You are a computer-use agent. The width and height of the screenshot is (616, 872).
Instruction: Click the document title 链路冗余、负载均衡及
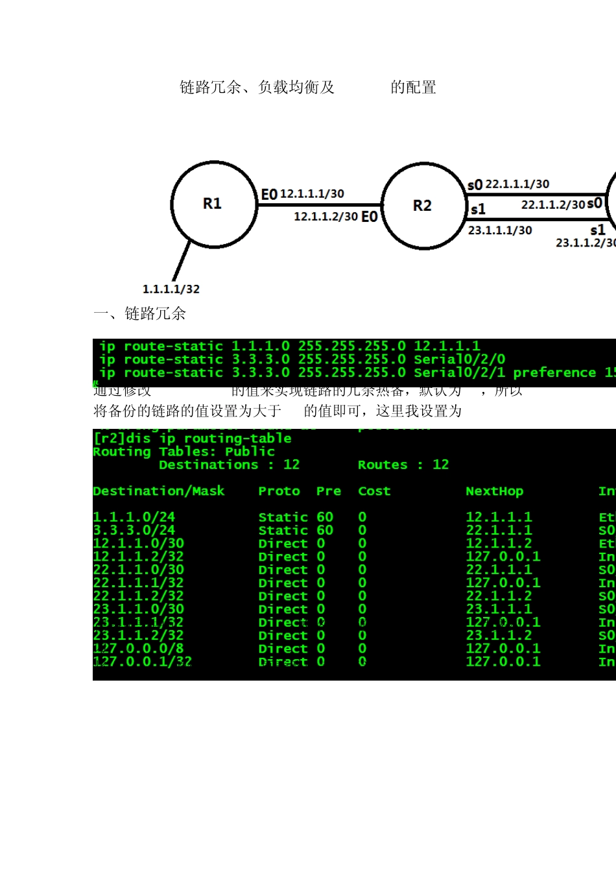click(257, 87)
